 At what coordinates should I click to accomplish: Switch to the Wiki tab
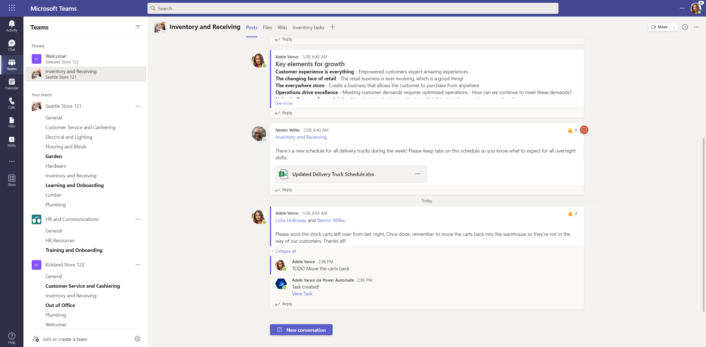tap(282, 27)
